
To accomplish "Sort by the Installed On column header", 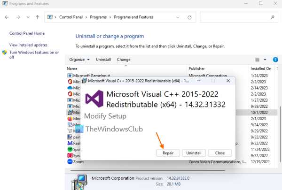I will click(x=261, y=68).
